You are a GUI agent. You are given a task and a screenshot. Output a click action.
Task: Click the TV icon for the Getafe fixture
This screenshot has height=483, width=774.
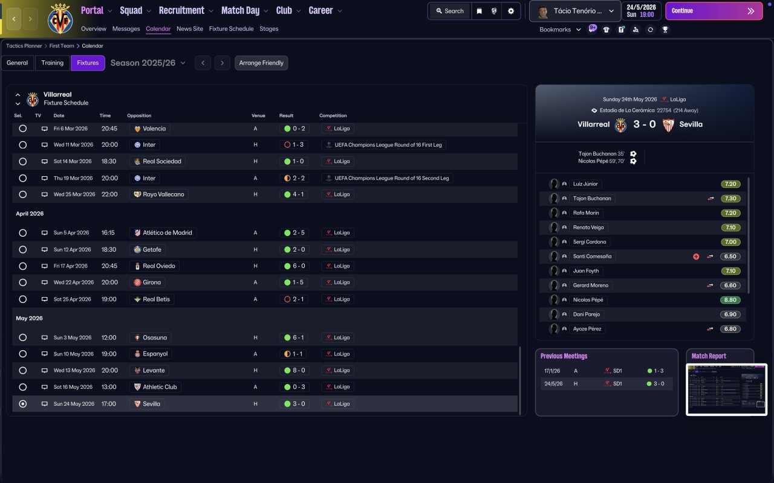click(x=44, y=249)
